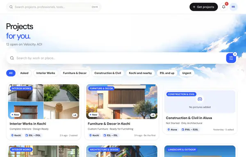Open the Landscape & Outdoor card image
Viewport: 246px width, 157px height.
pos(200,151)
